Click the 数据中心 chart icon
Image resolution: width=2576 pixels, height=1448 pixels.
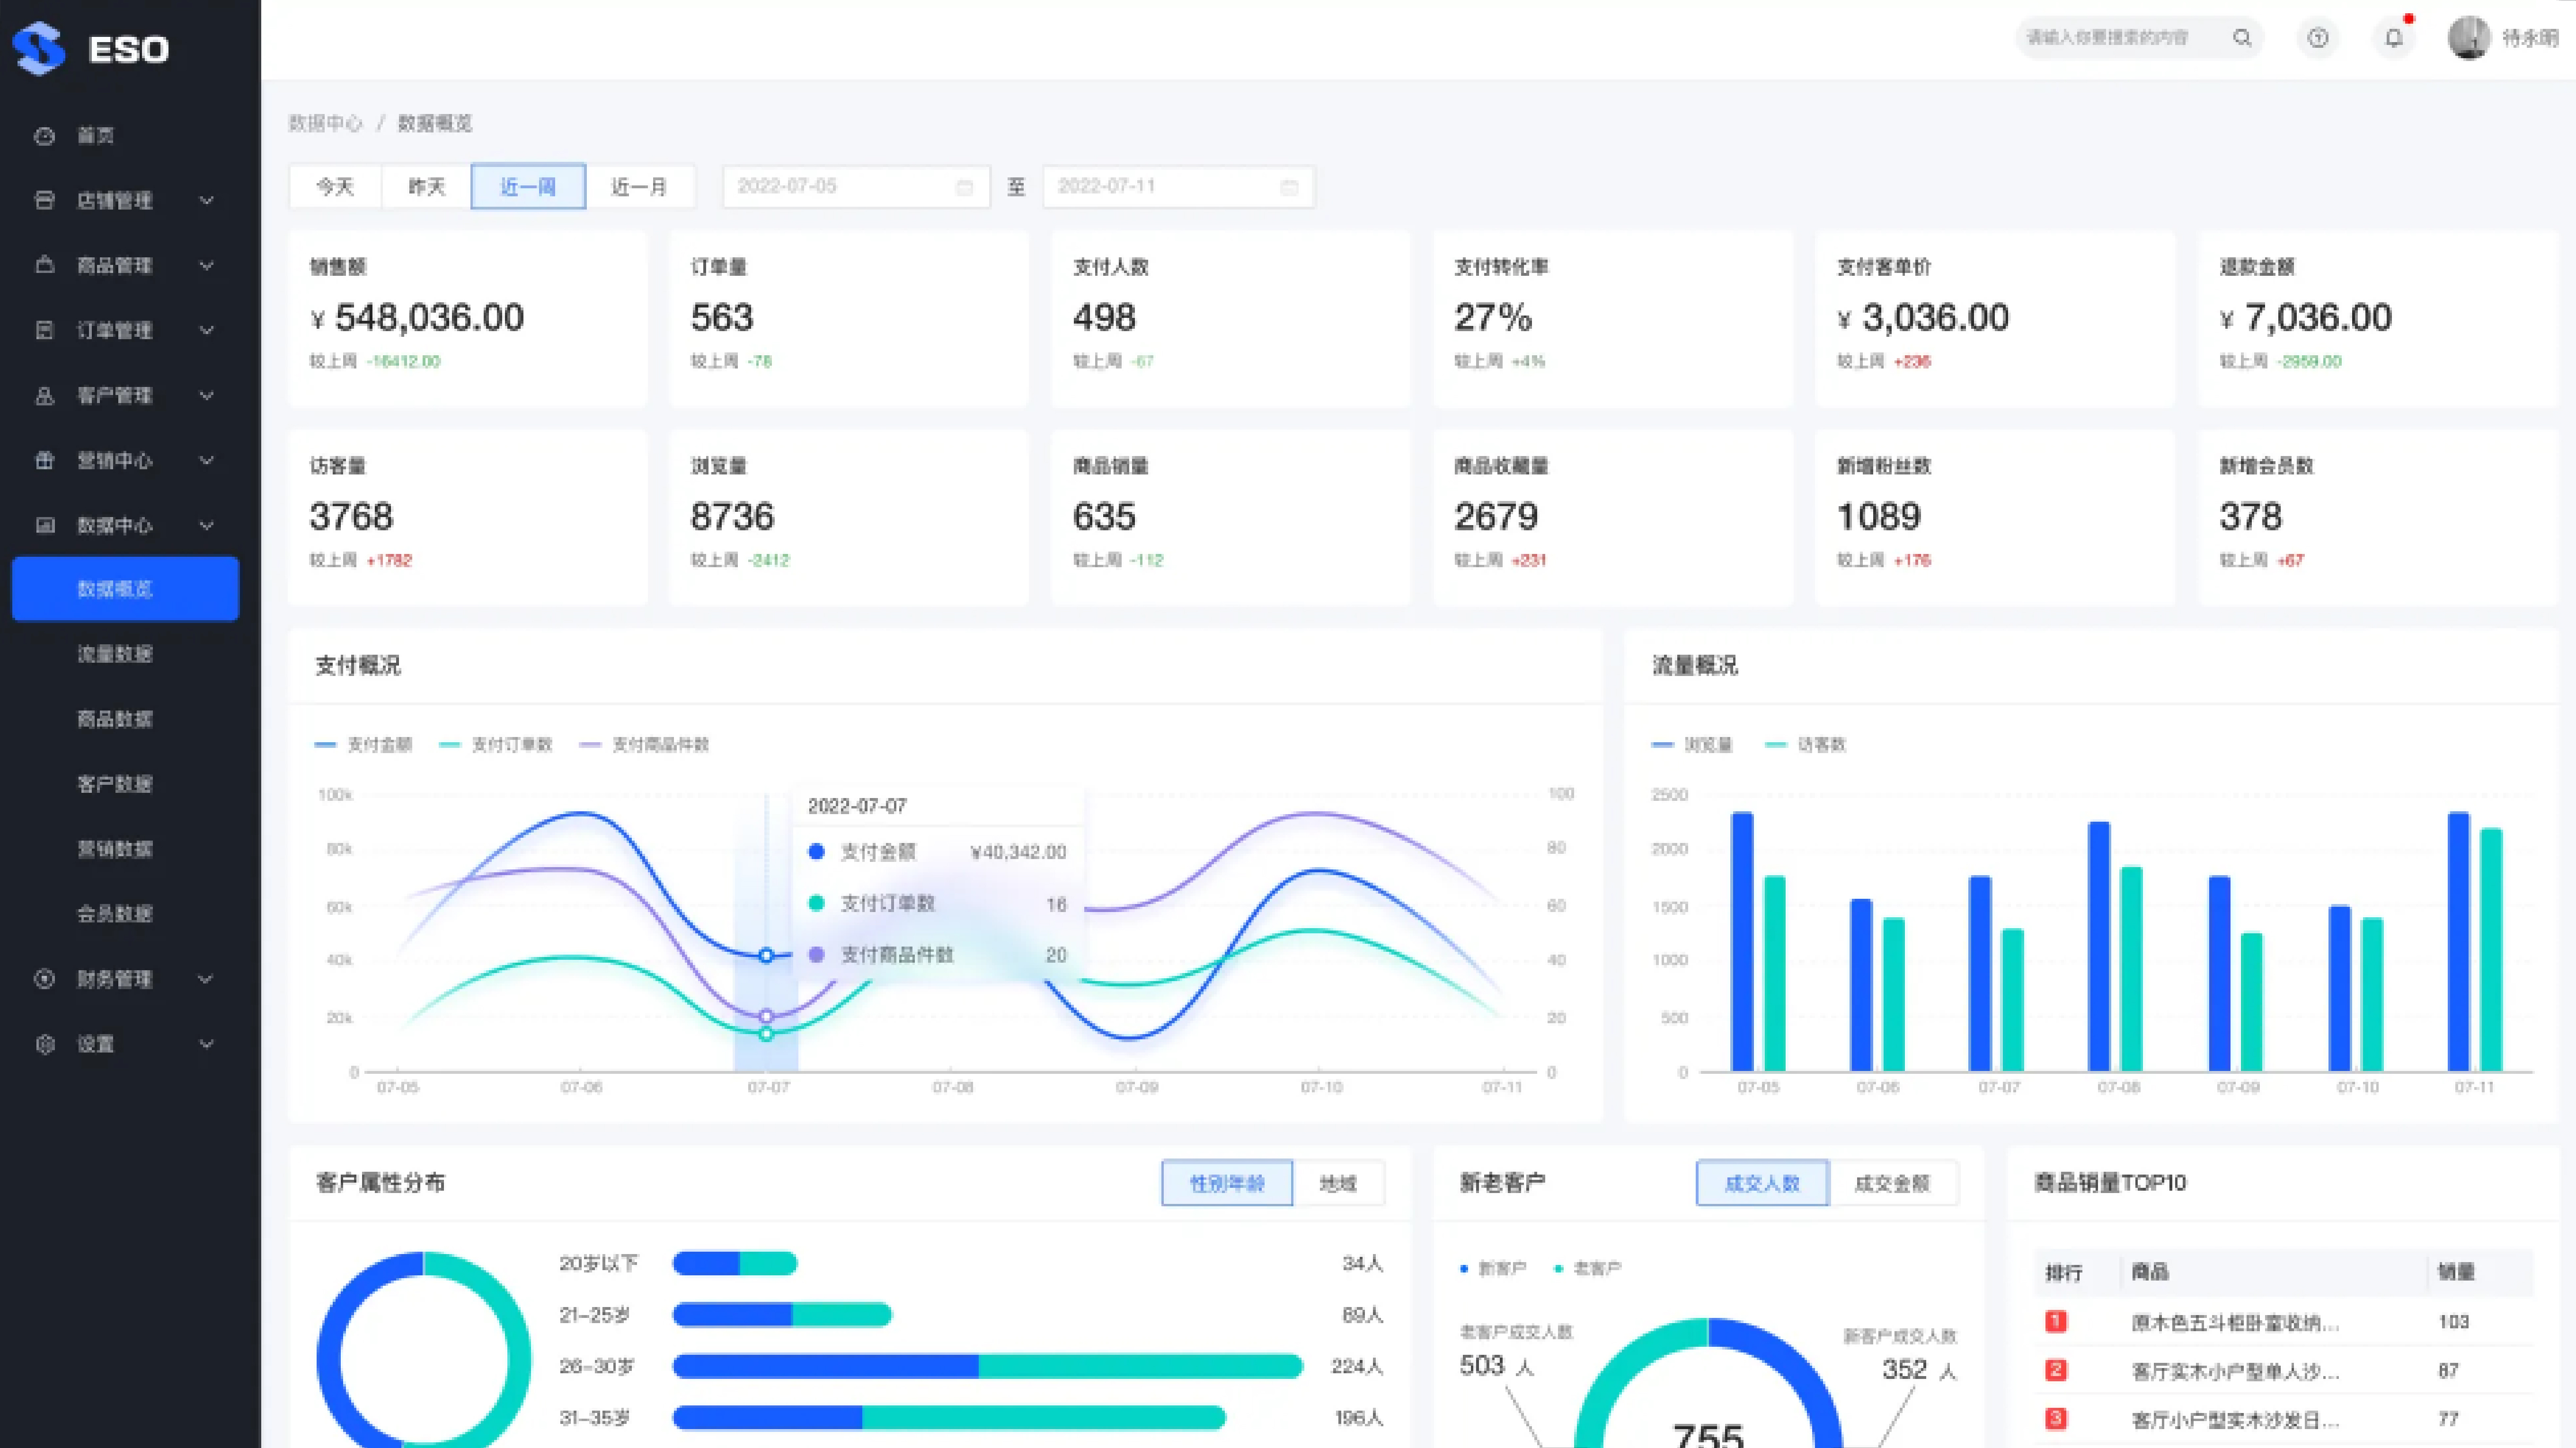pyautogui.click(x=44, y=526)
